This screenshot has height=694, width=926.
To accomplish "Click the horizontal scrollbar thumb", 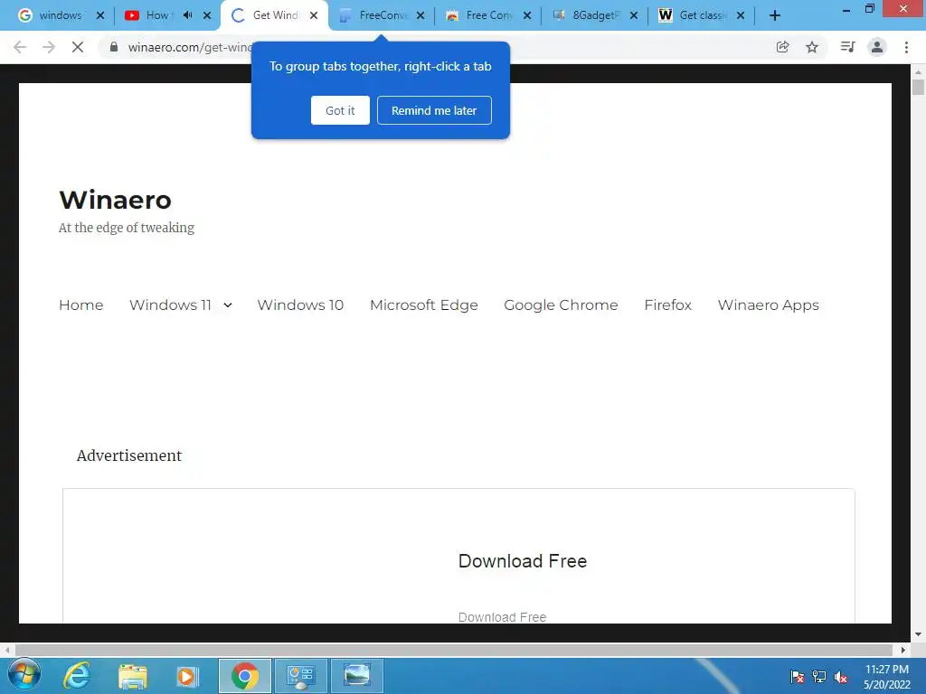I will click(x=454, y=650).
